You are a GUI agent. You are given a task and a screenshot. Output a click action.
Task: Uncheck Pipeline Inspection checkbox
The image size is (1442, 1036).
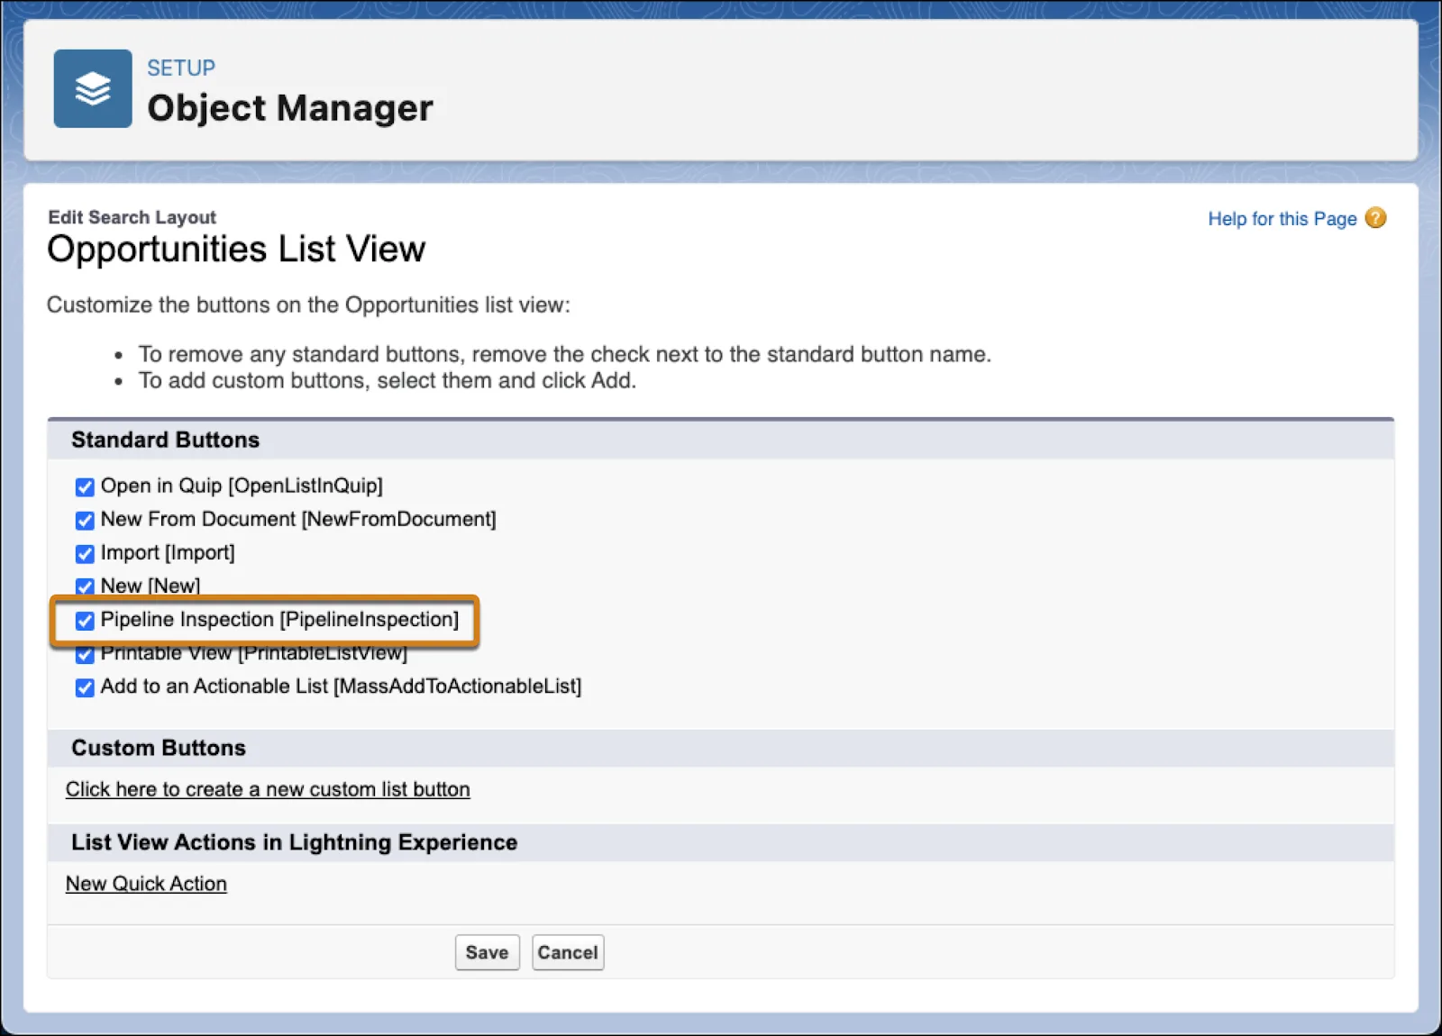pos(85,621)
